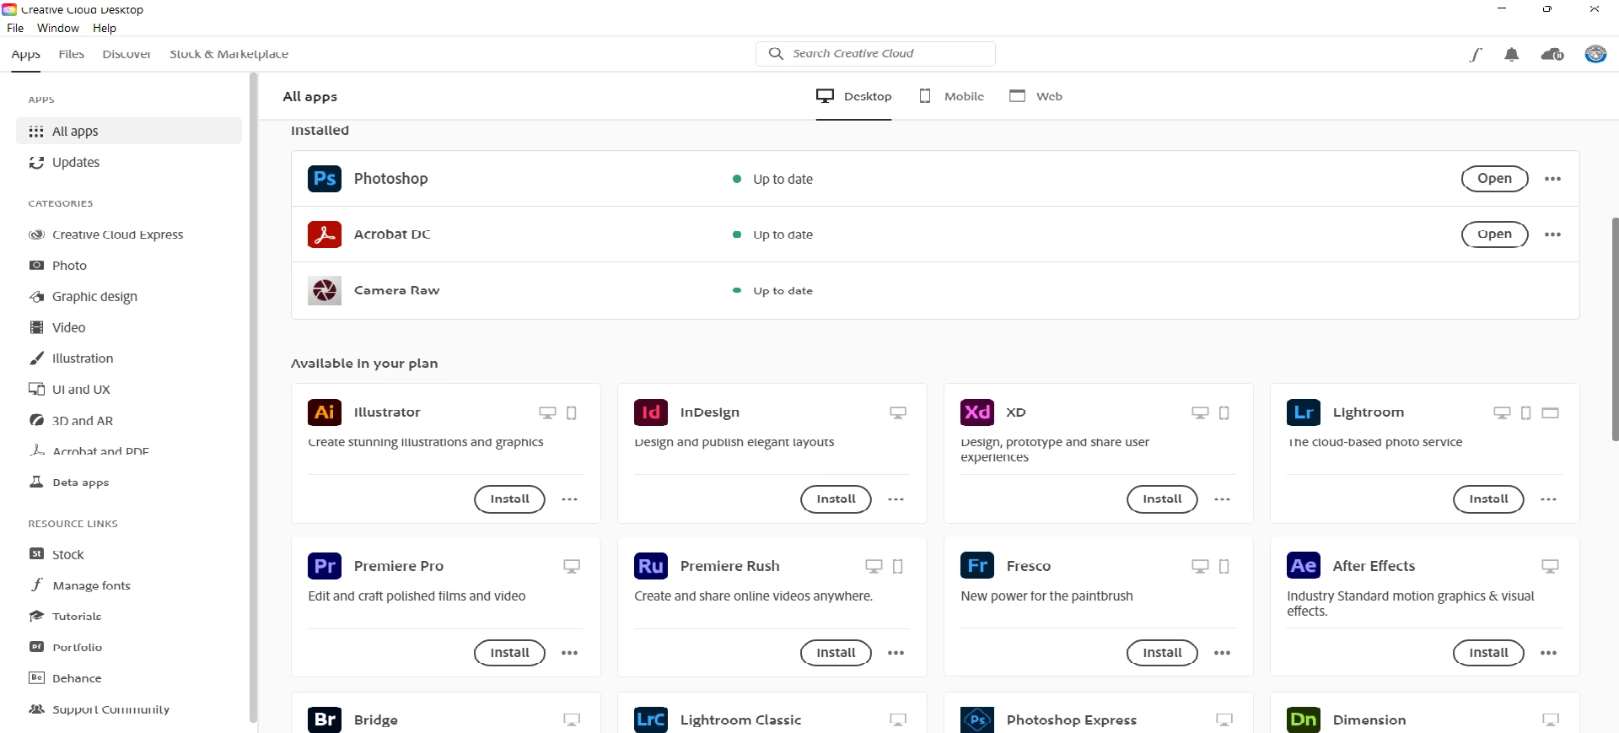This screenshot has height=733, width=1619.
Task: Switch to the Mobile tab
Action: (951, 96)
